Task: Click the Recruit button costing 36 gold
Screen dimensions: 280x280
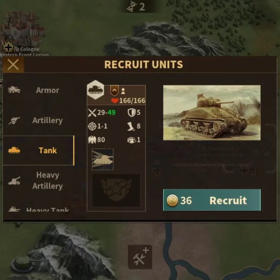Action: (212, 200)
